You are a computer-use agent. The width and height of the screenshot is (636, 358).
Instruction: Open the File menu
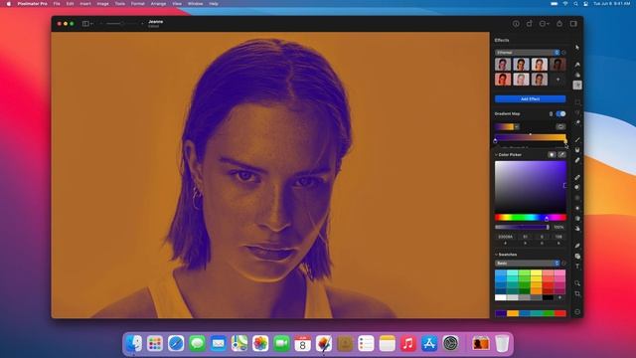coord(57,4)
